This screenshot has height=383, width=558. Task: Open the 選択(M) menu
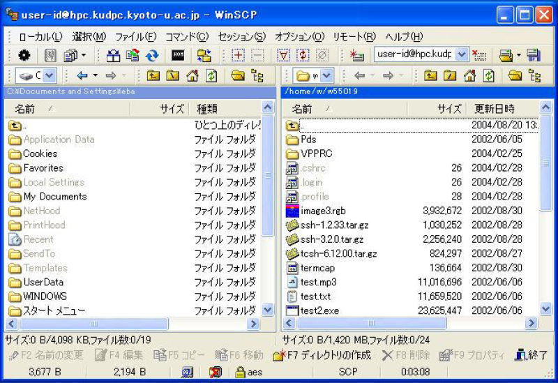[89, 36]
